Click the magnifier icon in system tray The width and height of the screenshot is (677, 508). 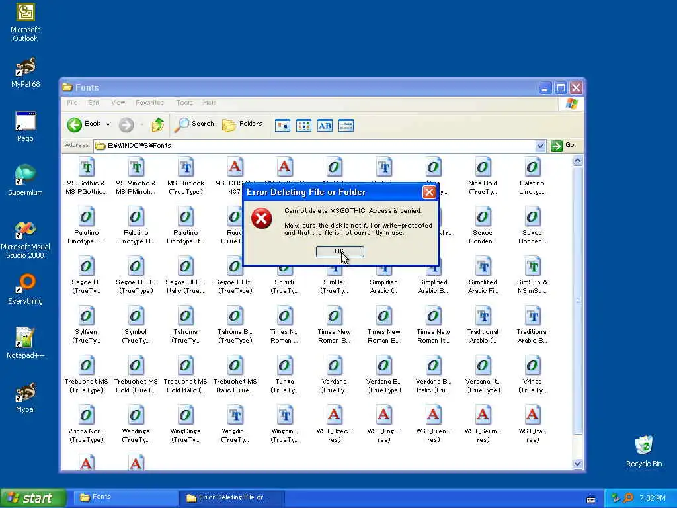628,498
